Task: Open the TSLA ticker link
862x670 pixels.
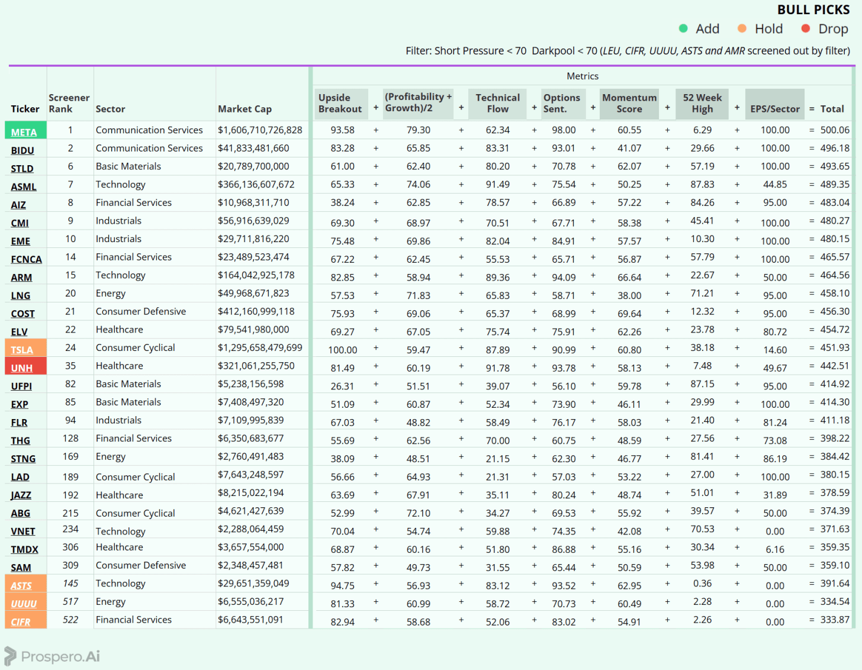Action: [22, 350]
